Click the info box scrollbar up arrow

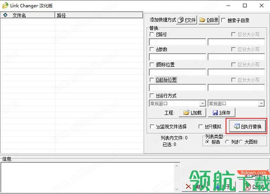[x=177, y=166]
